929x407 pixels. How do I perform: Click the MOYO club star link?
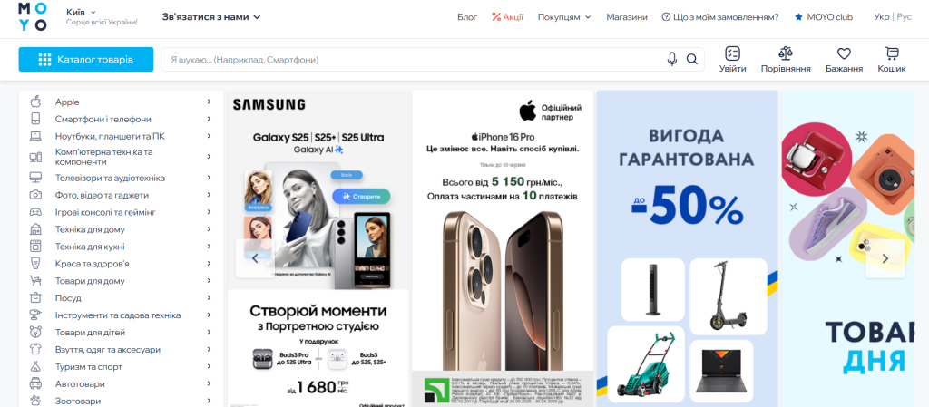click(824, 17)
